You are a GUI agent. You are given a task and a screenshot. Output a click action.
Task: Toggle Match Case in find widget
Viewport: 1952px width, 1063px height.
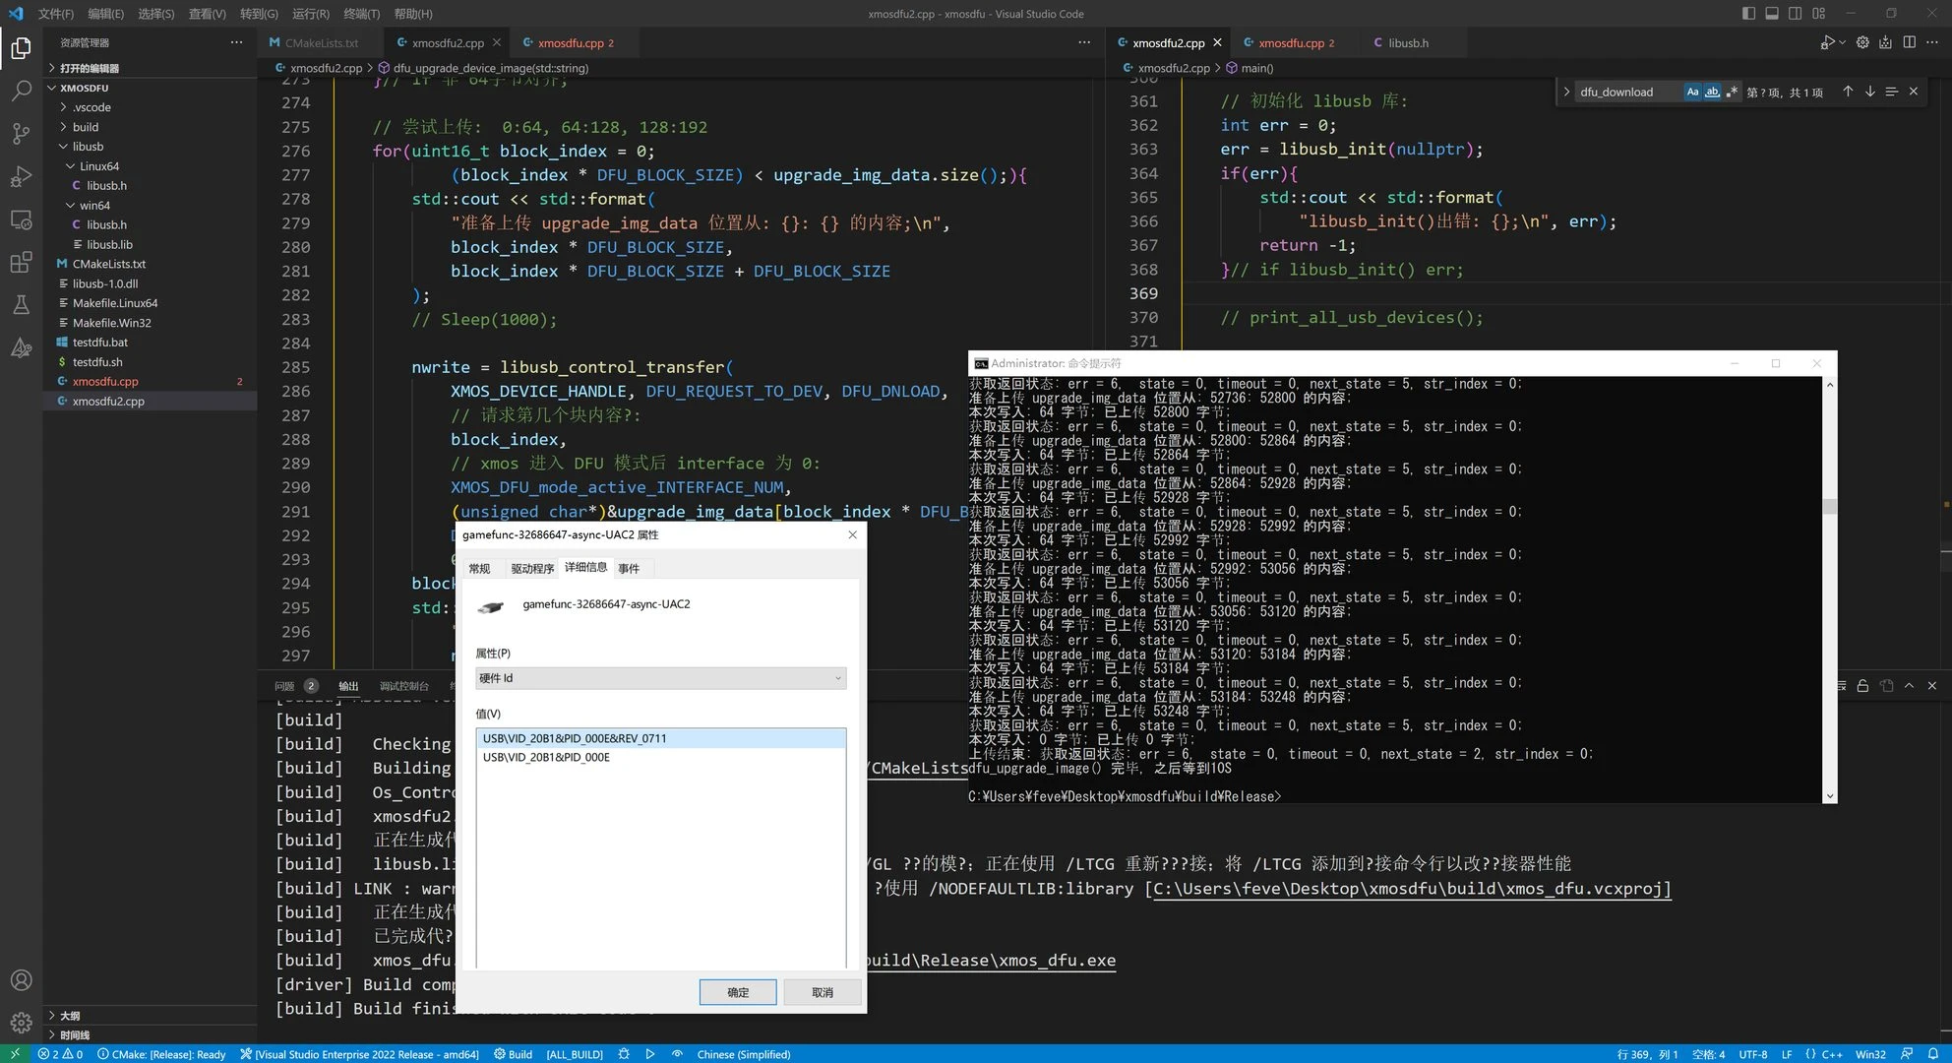(1692, 92)
